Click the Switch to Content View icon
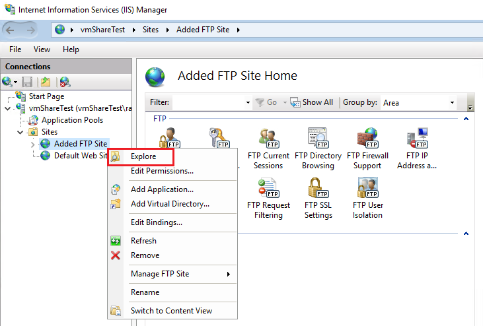 [116, 311]
